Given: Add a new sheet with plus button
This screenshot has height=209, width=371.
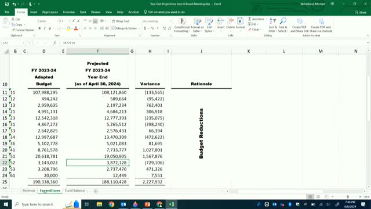Looking at the screenshot, I should [96, 191].
